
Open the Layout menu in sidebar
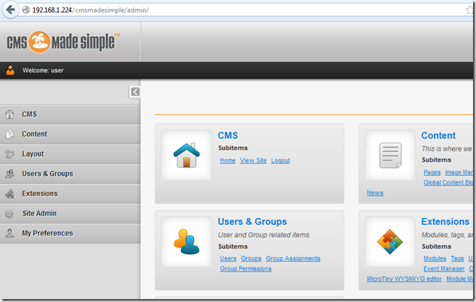pyautogui.click(x=70, y=154)
